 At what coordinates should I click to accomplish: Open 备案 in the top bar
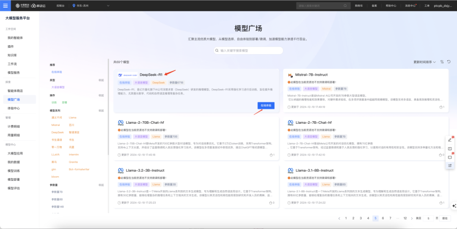coord(374,5)
